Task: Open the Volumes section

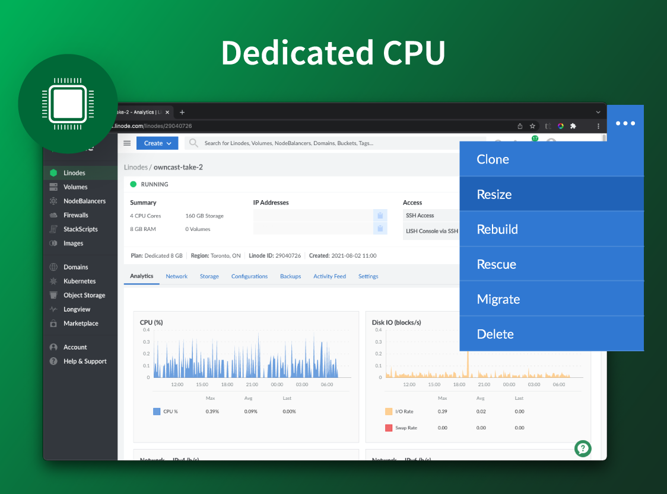Action: click(x=74, y=187)
